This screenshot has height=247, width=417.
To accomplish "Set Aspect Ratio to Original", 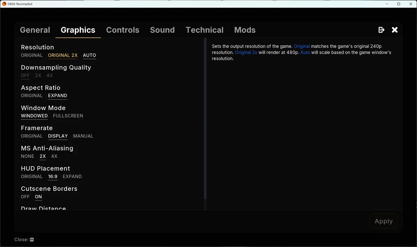I will [32, 96].
